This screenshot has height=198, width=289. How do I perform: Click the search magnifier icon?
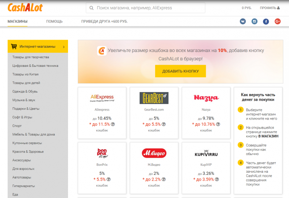[91, 8]
